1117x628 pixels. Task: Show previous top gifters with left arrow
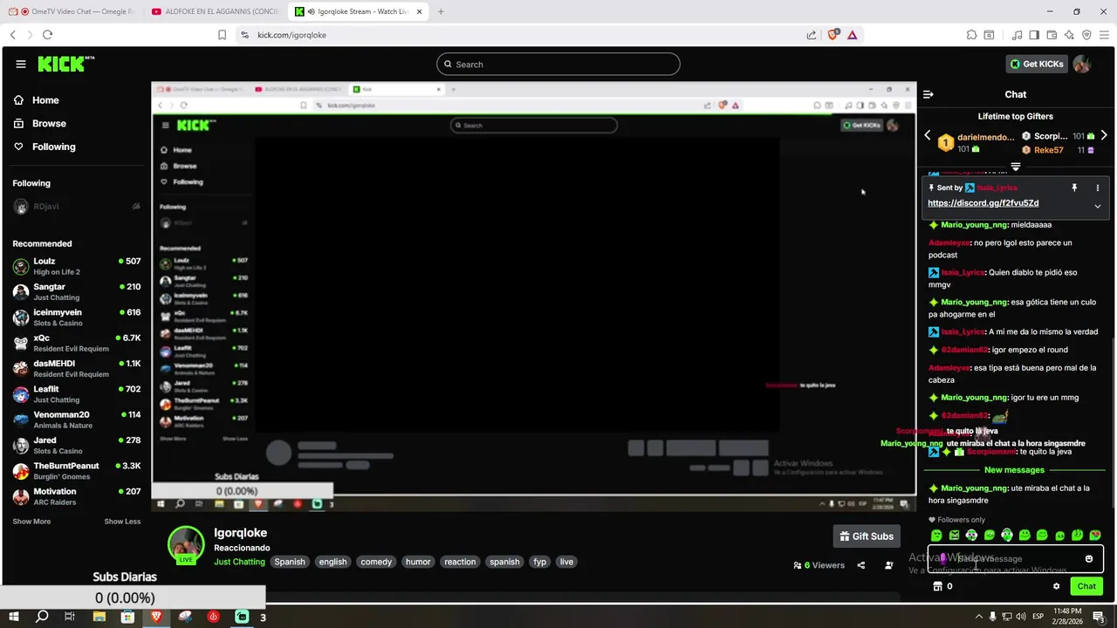(x=928, y=135)
